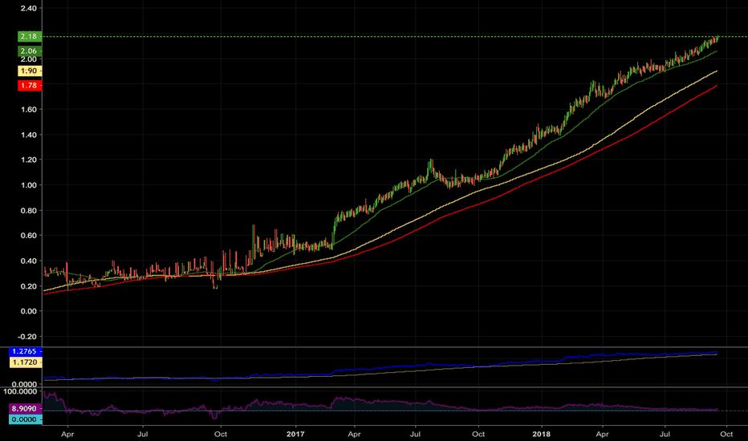Viewport: 748px width, 441px height.
Task: Click the green 2.18 price label
Action: point(30,36)
